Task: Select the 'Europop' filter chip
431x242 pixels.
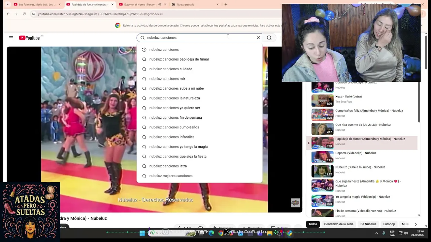Action: pos(389,224)
